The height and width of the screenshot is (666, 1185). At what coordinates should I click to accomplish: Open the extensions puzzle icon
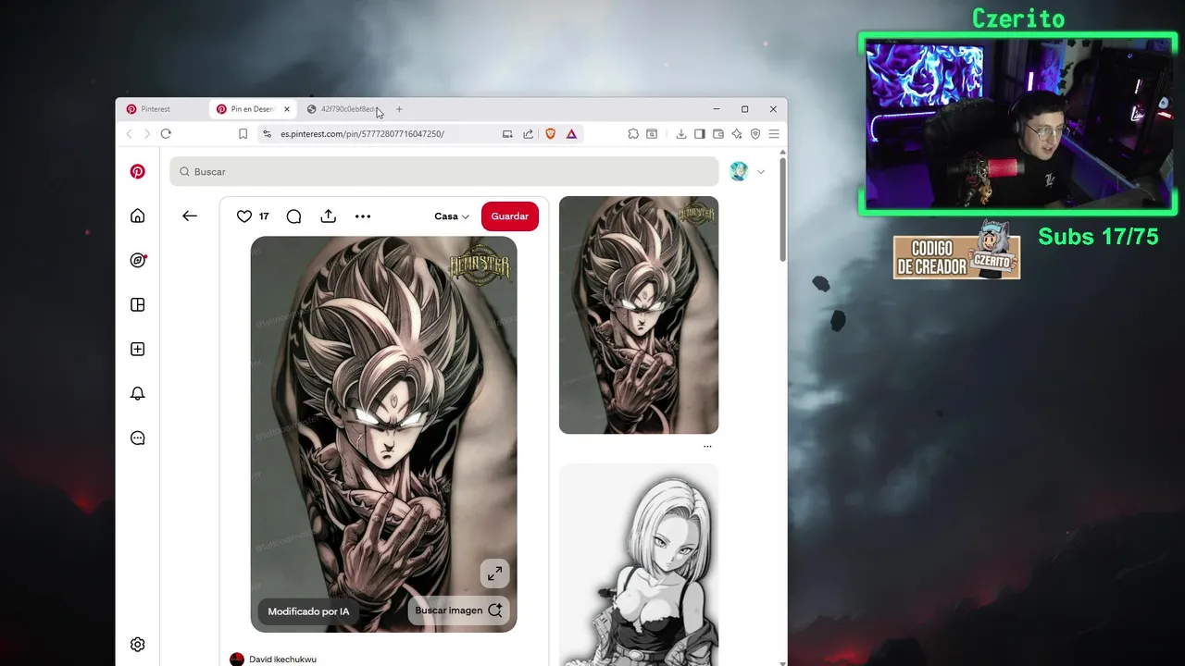[633, 134]
